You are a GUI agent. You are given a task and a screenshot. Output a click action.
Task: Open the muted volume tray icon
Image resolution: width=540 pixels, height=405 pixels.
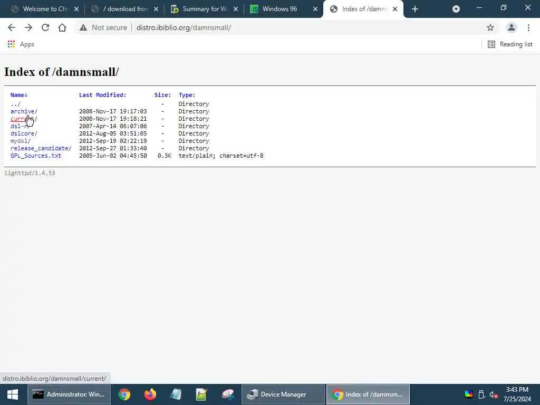click(494, 394)
